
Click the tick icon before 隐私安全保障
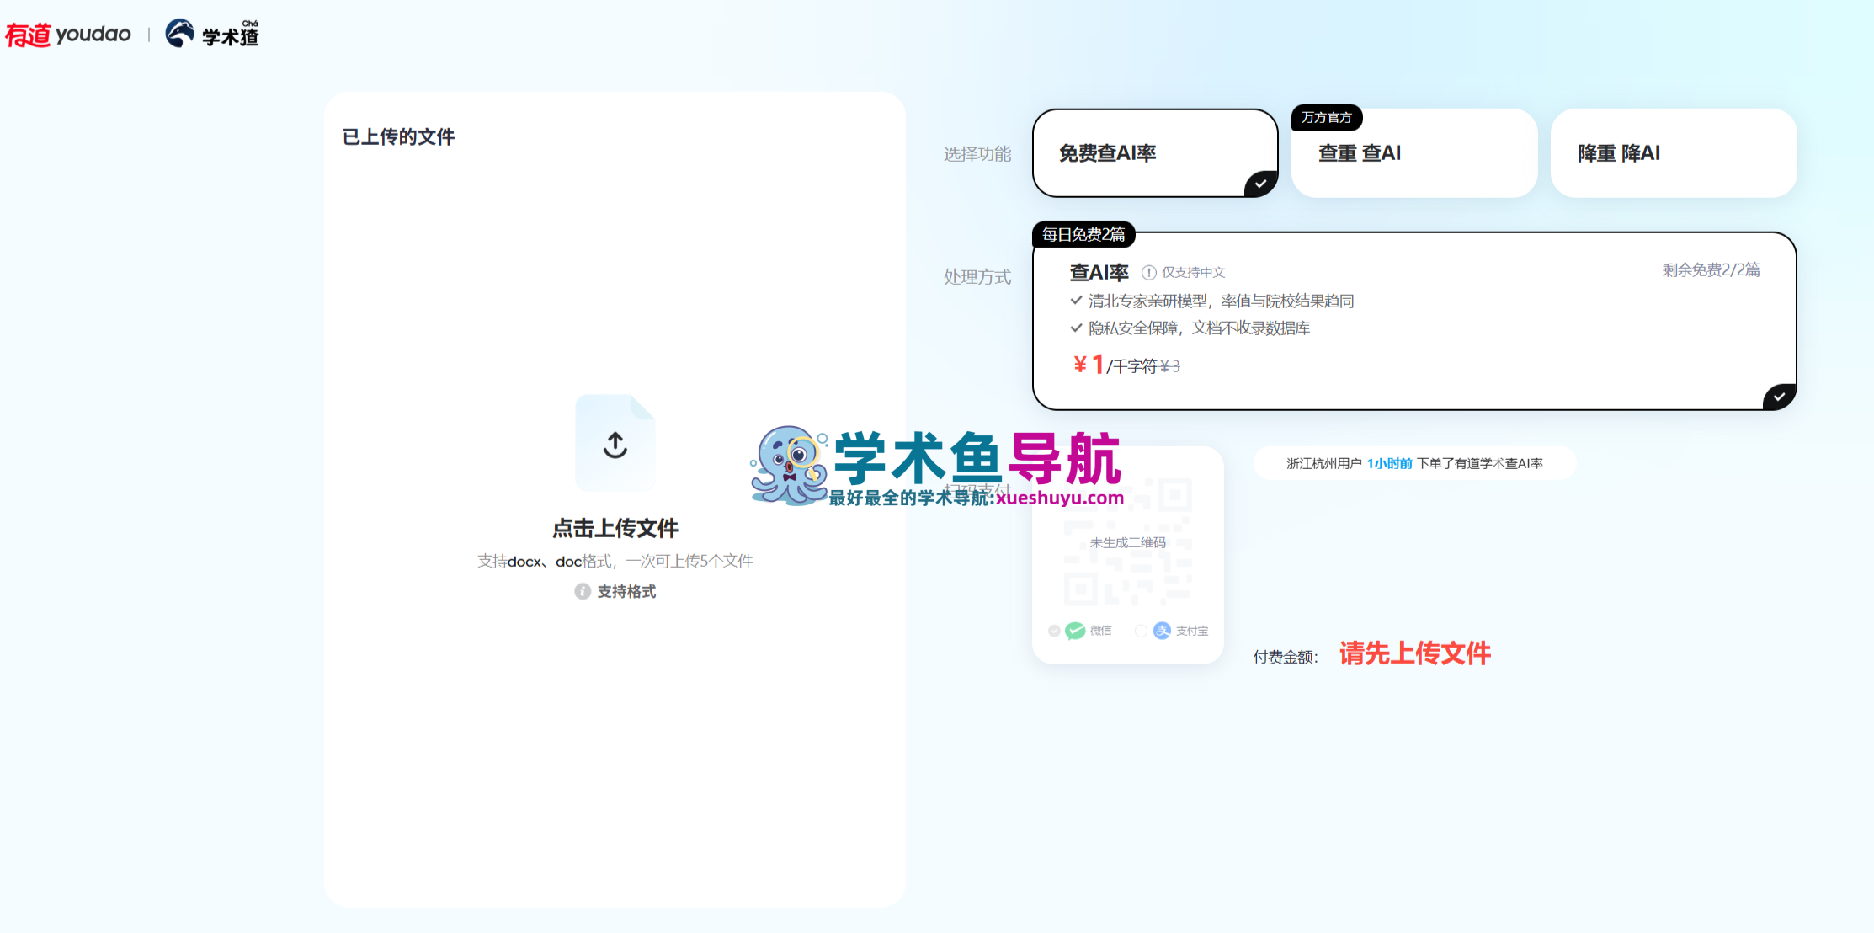pos(1076,327)
